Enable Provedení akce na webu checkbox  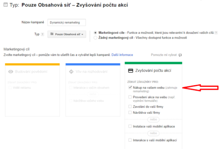coord(130,97)
